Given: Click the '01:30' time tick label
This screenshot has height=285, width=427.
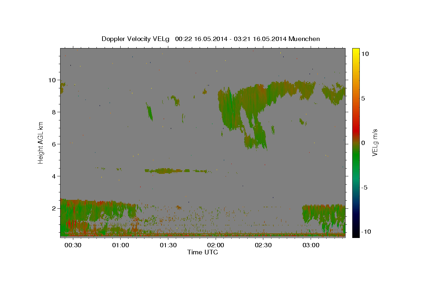Looking at the screenshot, I should click(168, 245).
